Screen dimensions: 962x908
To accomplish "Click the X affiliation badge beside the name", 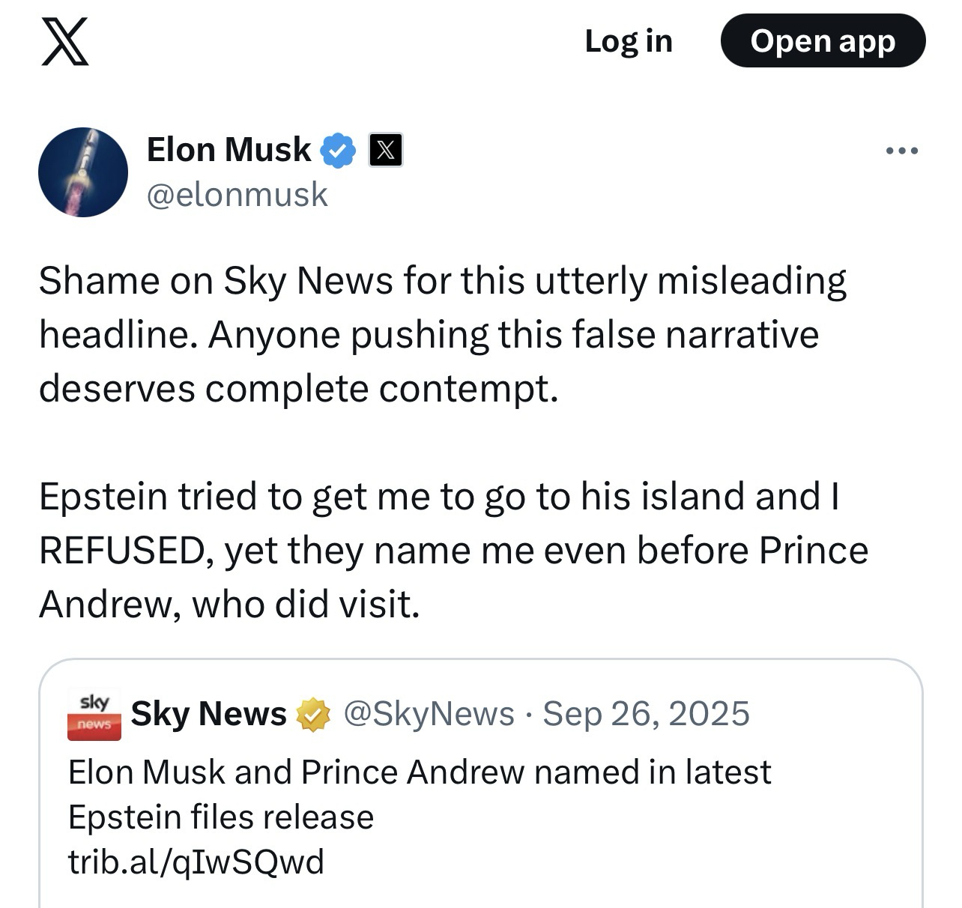I will point(385,150).
